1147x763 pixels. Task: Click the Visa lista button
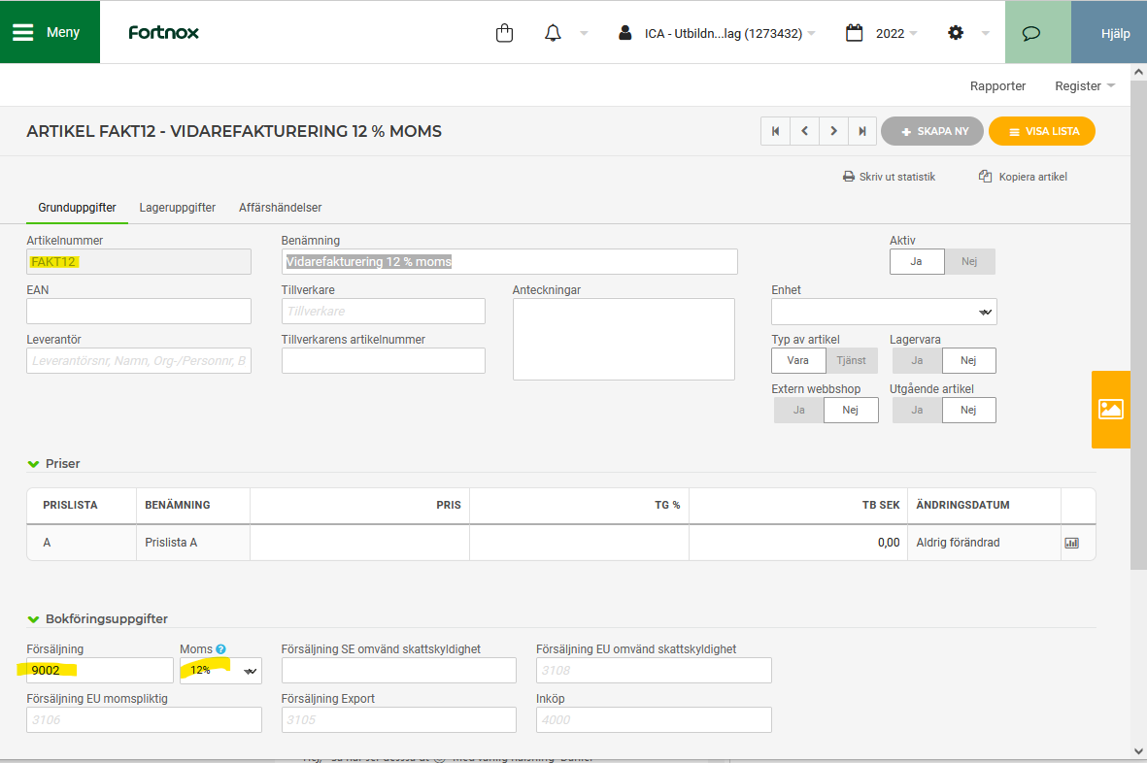click(x=1042, y=132)
